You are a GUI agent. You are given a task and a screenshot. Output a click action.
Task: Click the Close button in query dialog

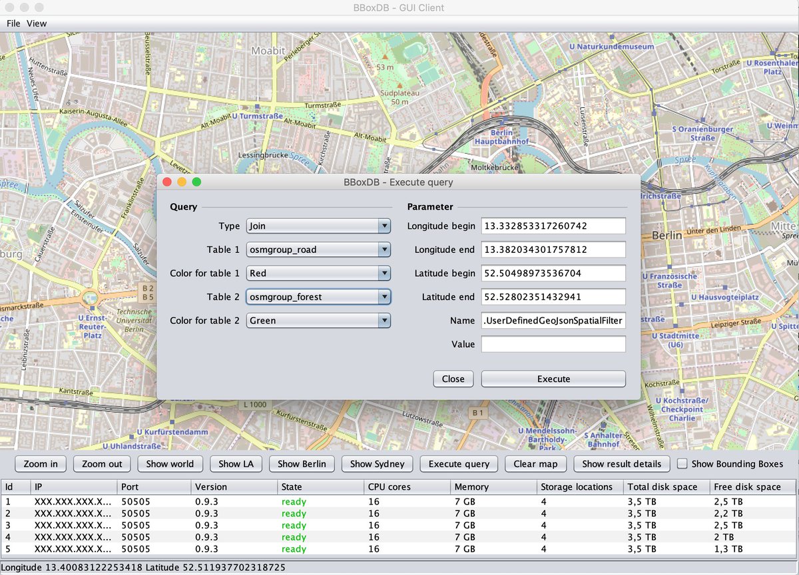pyautogui.click(x=453, y=379)
